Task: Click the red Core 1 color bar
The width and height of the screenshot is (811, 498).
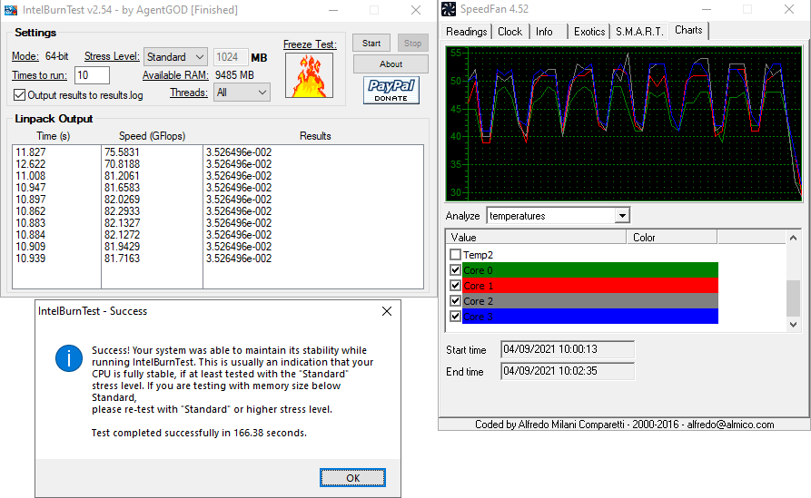Action: click(590, 285)
